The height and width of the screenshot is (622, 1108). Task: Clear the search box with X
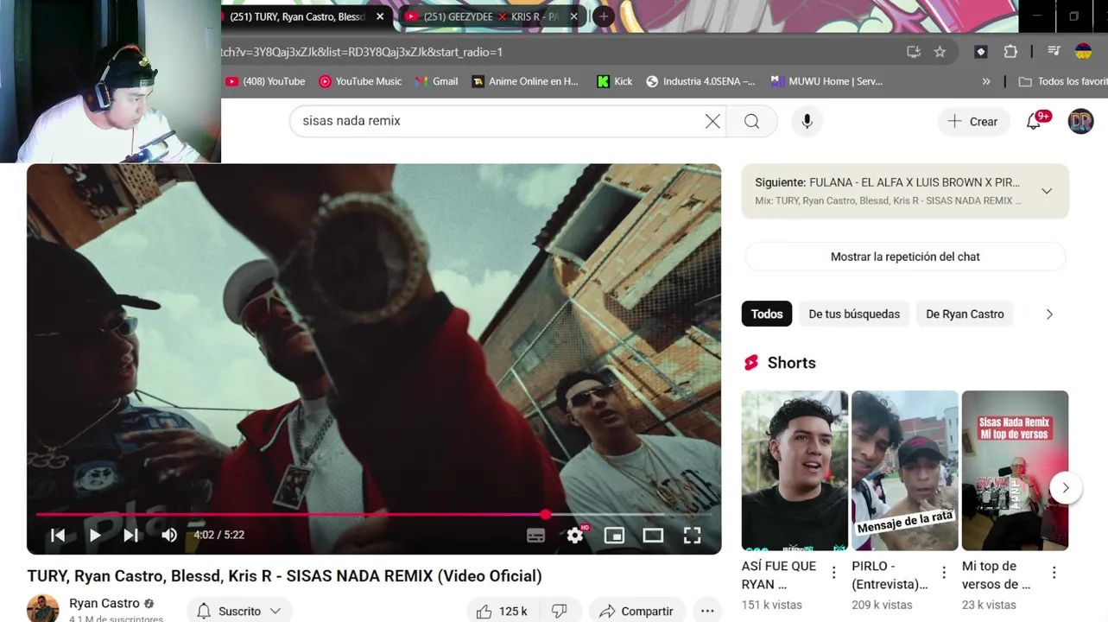(x=712, y=121)
